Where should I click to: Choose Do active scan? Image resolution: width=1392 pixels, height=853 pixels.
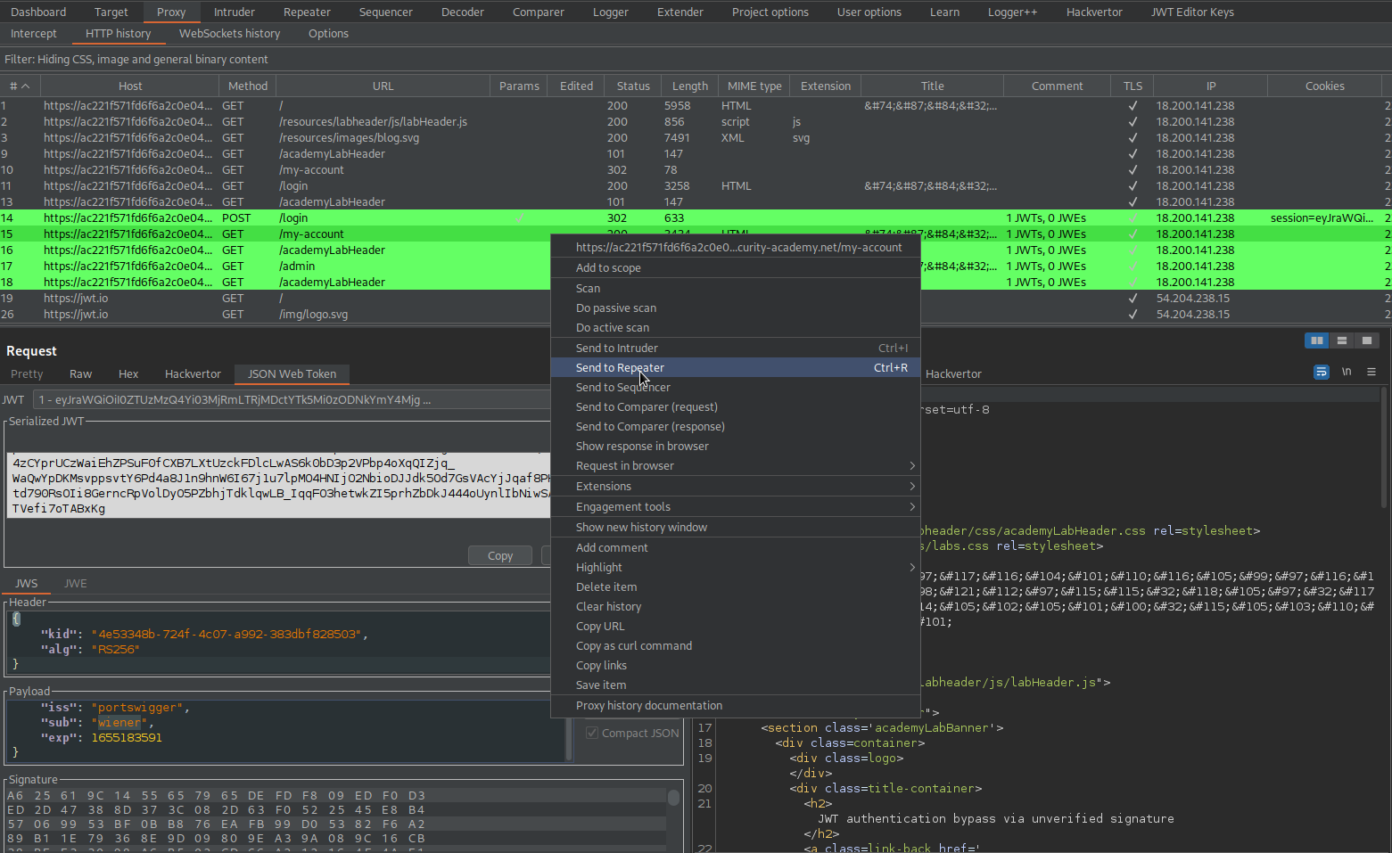point(736,328)
